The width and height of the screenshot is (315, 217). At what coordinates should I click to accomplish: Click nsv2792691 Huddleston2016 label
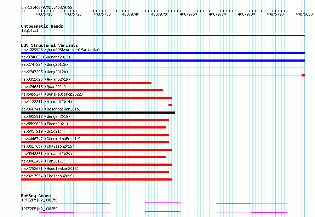pyautogui.click(x=50, y=169)
